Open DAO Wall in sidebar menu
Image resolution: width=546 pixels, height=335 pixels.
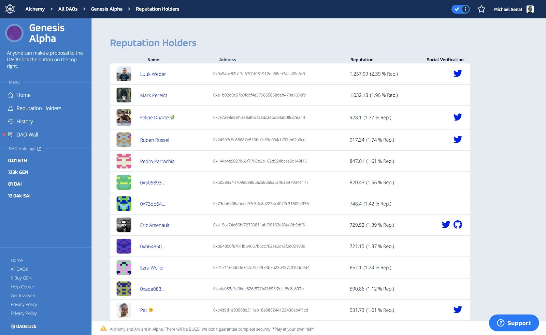[27, 135]
